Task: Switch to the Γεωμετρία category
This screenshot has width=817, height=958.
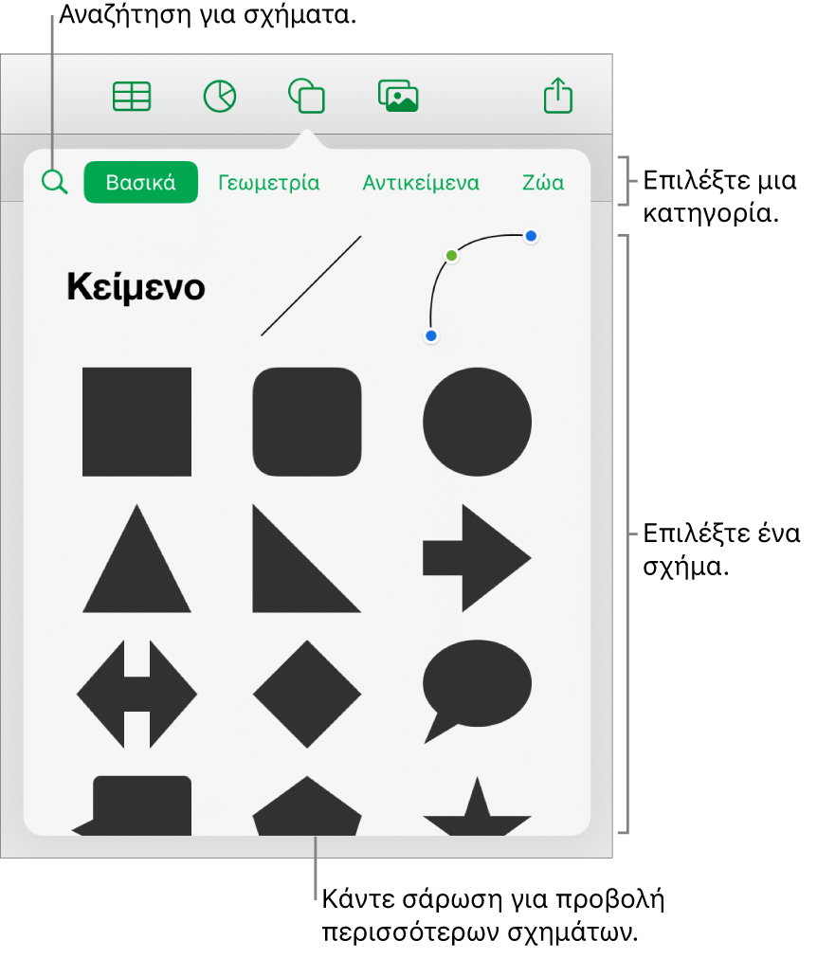Action: point(269,183)
